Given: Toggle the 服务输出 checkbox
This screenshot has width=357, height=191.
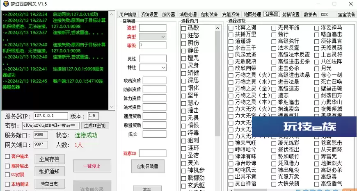Looking at the screenshot, I should 7,166.
